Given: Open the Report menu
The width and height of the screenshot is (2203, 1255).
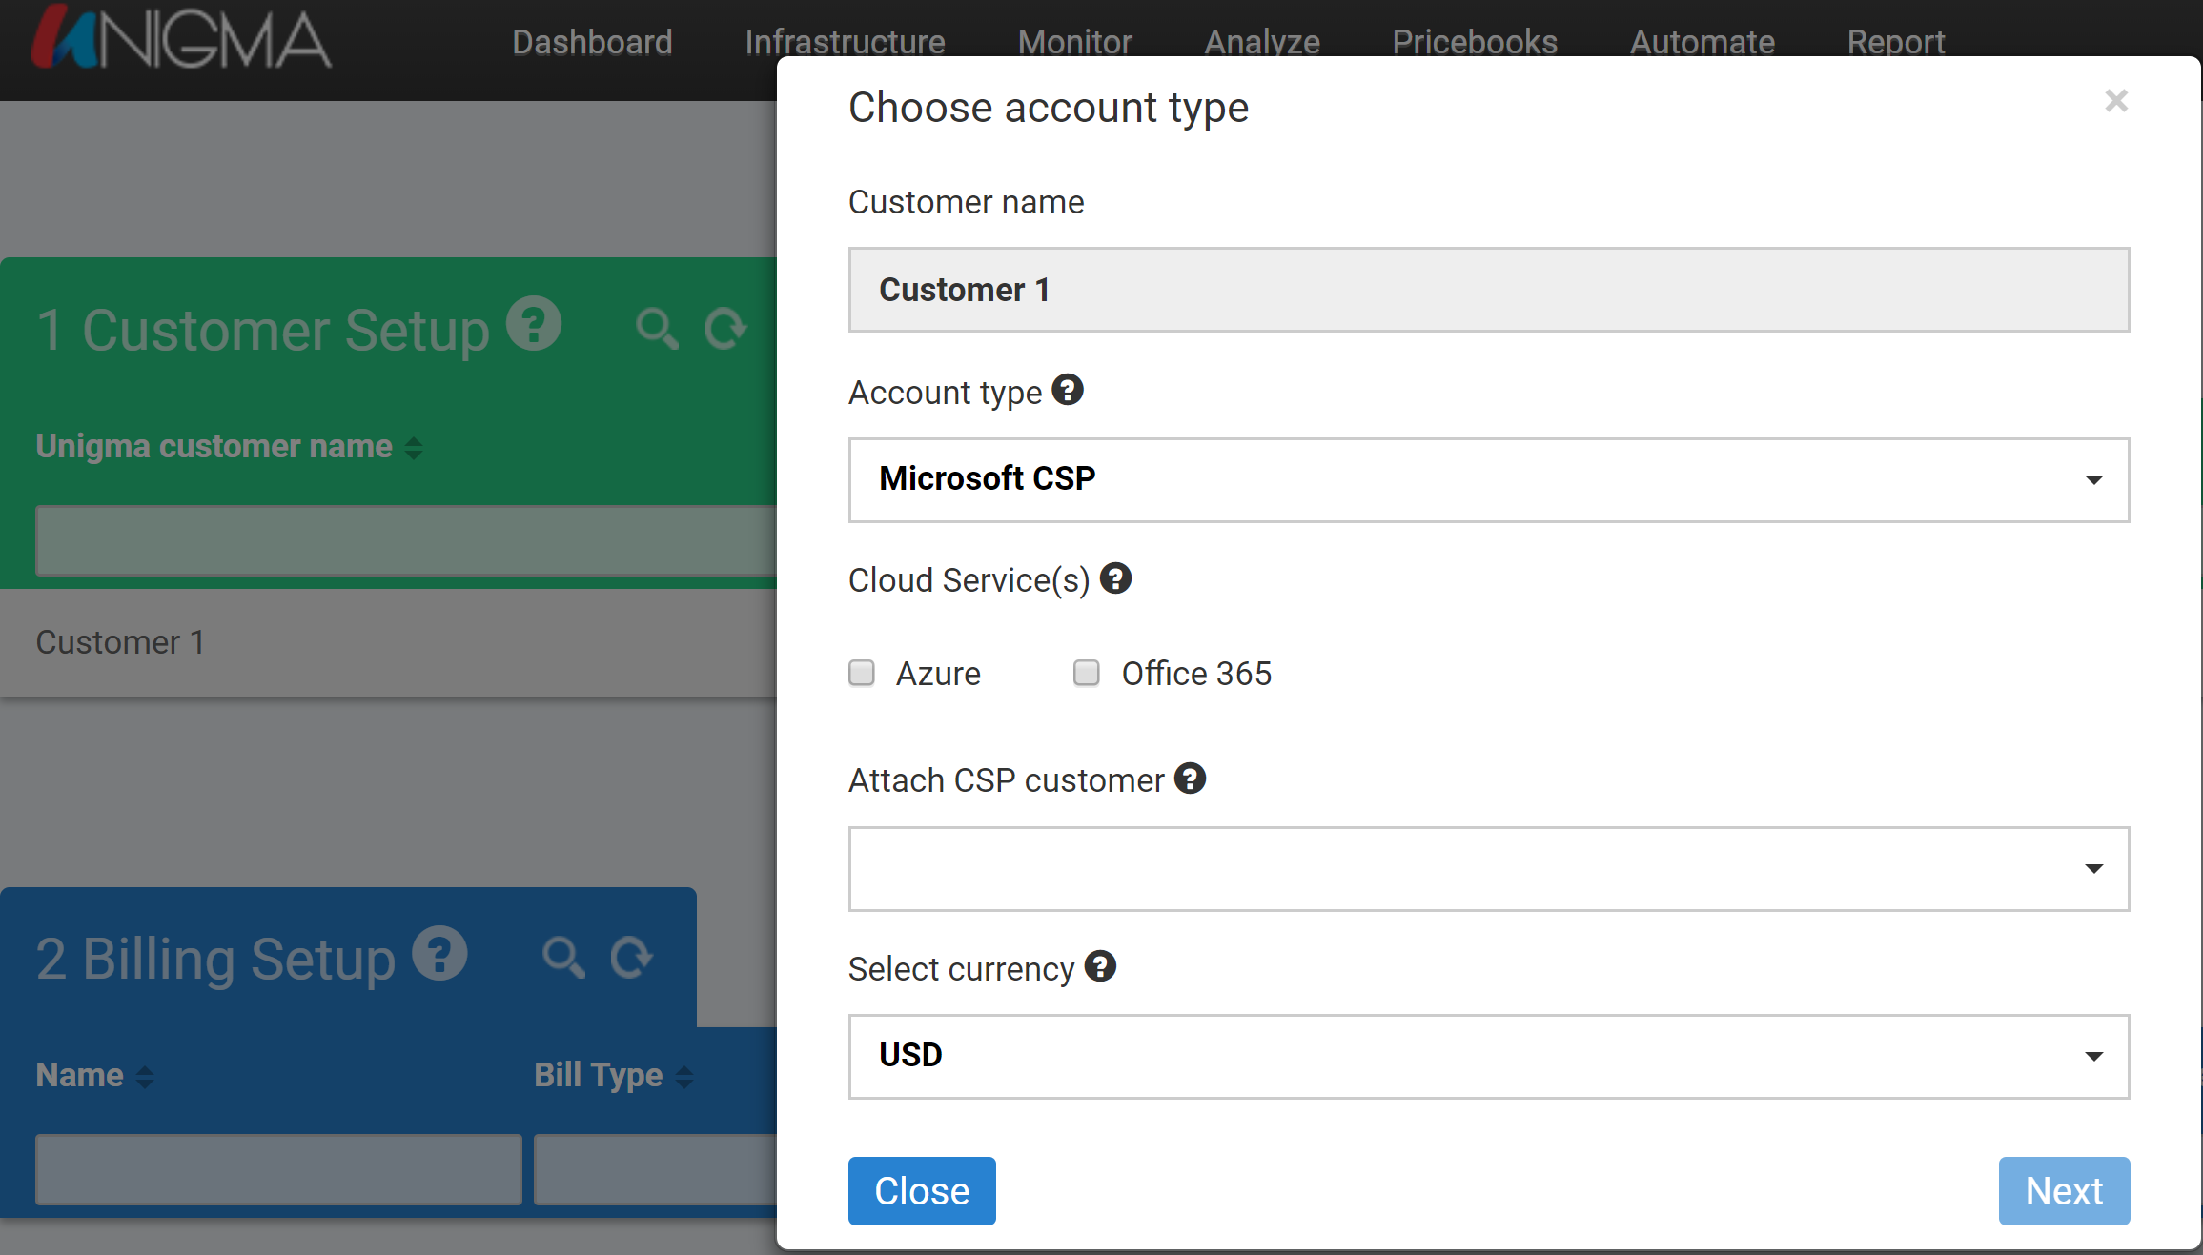Looking at the screenshot, I should [1896, 42].
